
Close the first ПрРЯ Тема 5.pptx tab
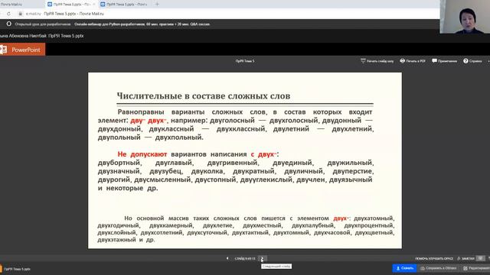tap(93, 5)
